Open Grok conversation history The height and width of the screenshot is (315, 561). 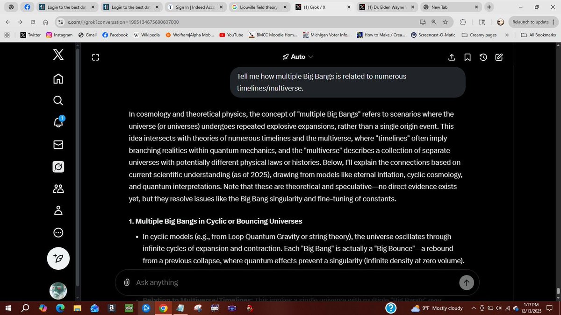tap(483, 57)
